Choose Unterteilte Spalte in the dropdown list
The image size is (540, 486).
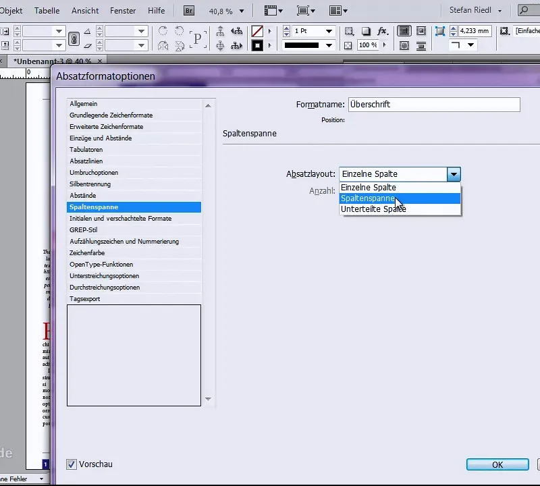point(400,209)
